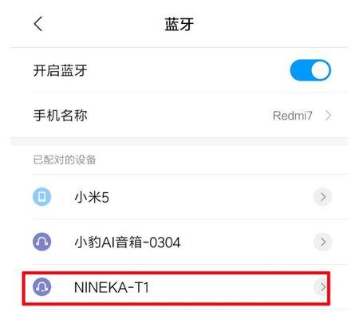Tap the 蓝牙 page title
This screenshot has width=363, height=319.
click(180, 24)
